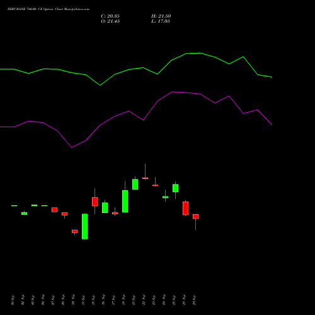Click the high value H: 21.50
This screenshot has width=315, height=315.
161,16
